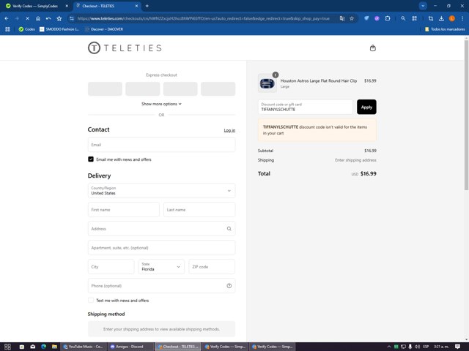Click the screenshot crop icon in the toolbar
Screen dimensions: 469x351
(x=431, y=18)
